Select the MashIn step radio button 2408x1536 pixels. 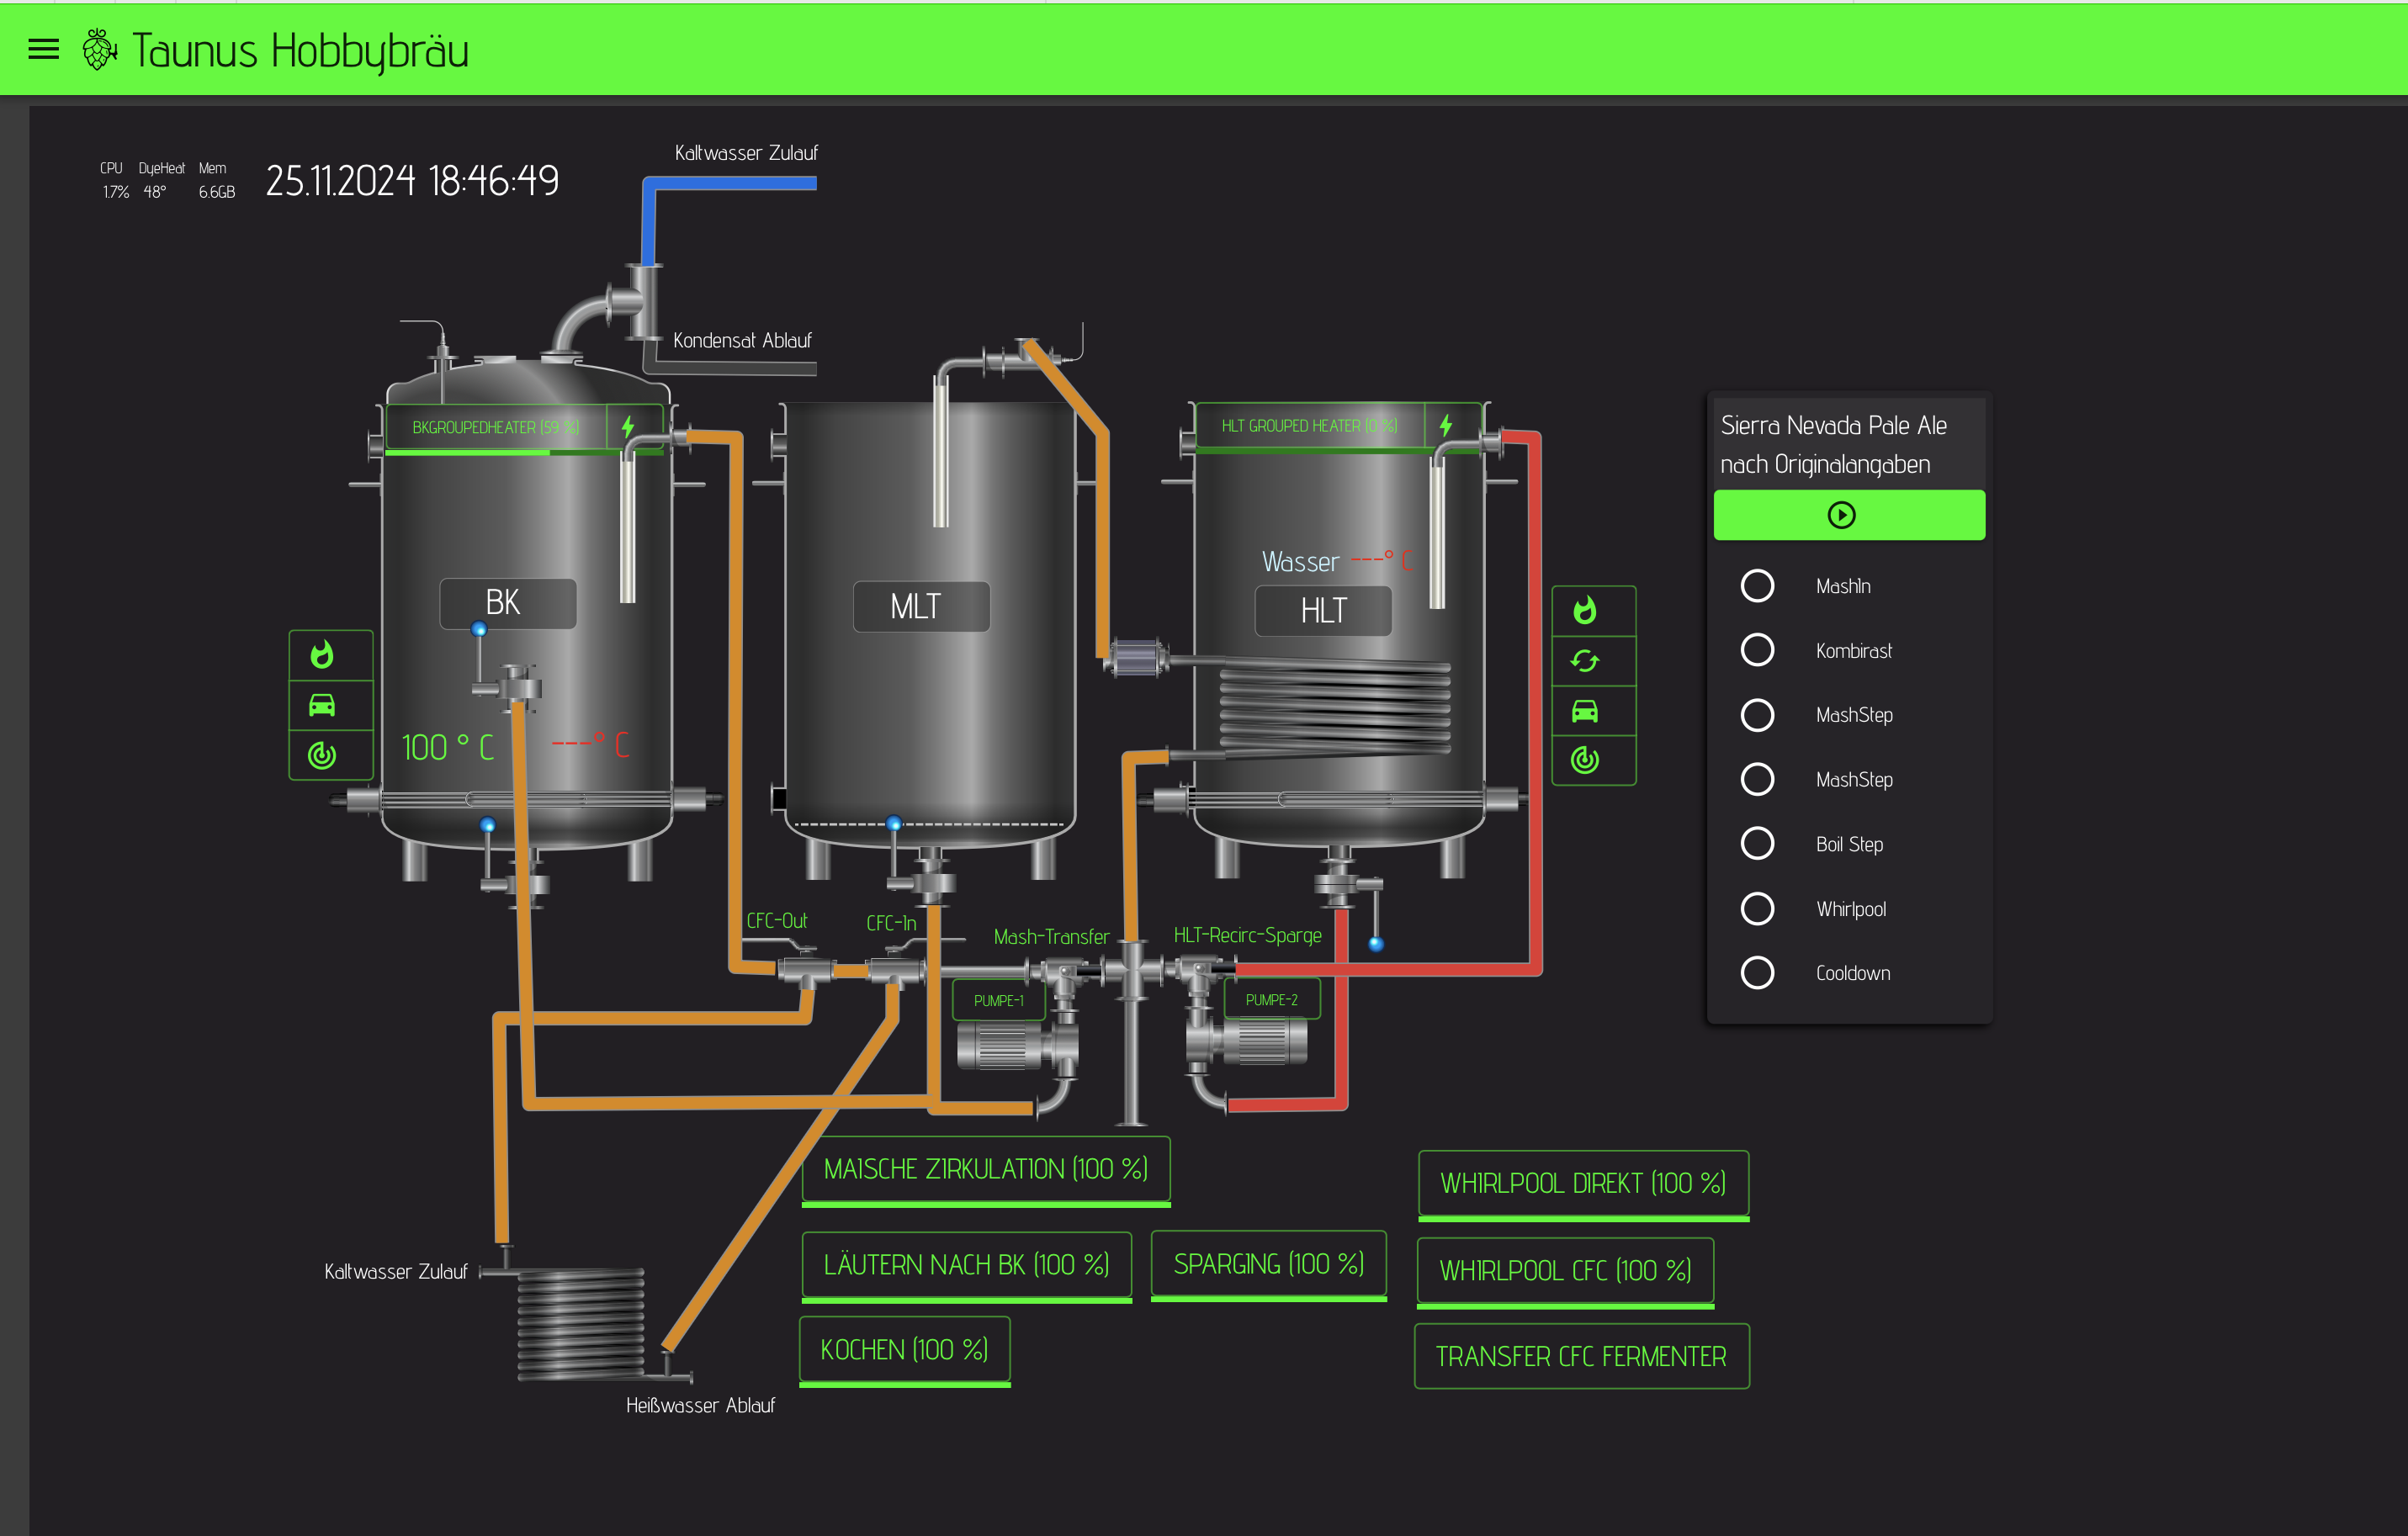pyautogui.click(x=1757, y=586)
